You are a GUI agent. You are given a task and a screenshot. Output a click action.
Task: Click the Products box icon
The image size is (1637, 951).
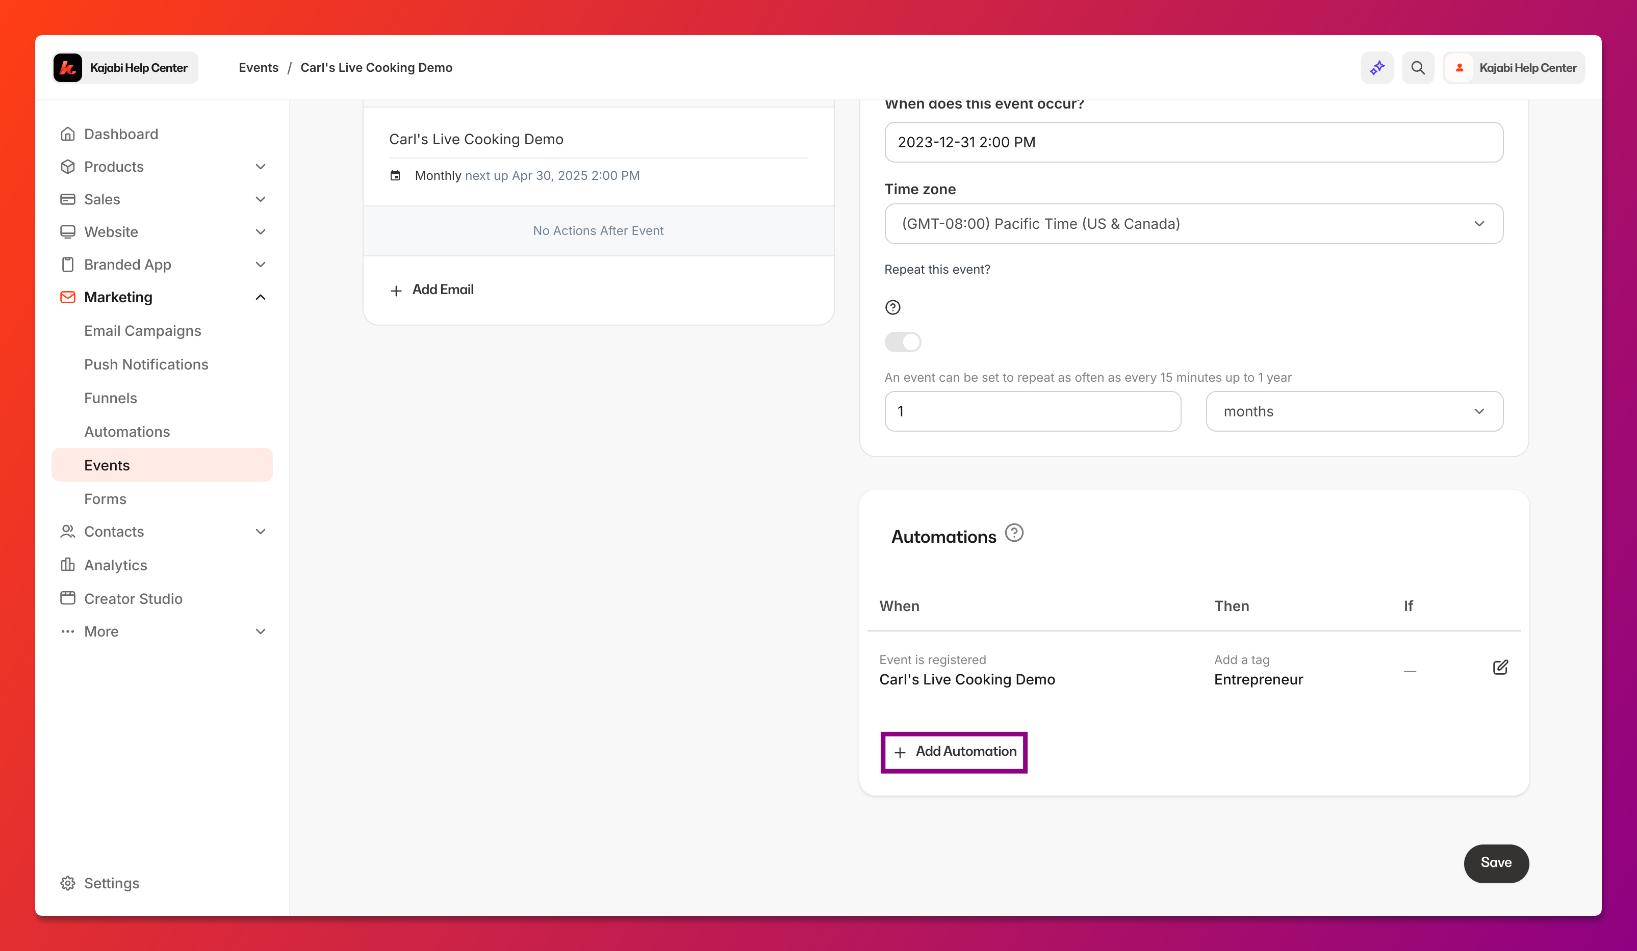coord(67,166)
